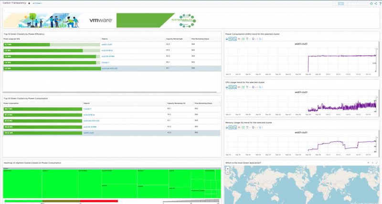Maximize the 'Which is the most Green datacenter?' widget

377,163
